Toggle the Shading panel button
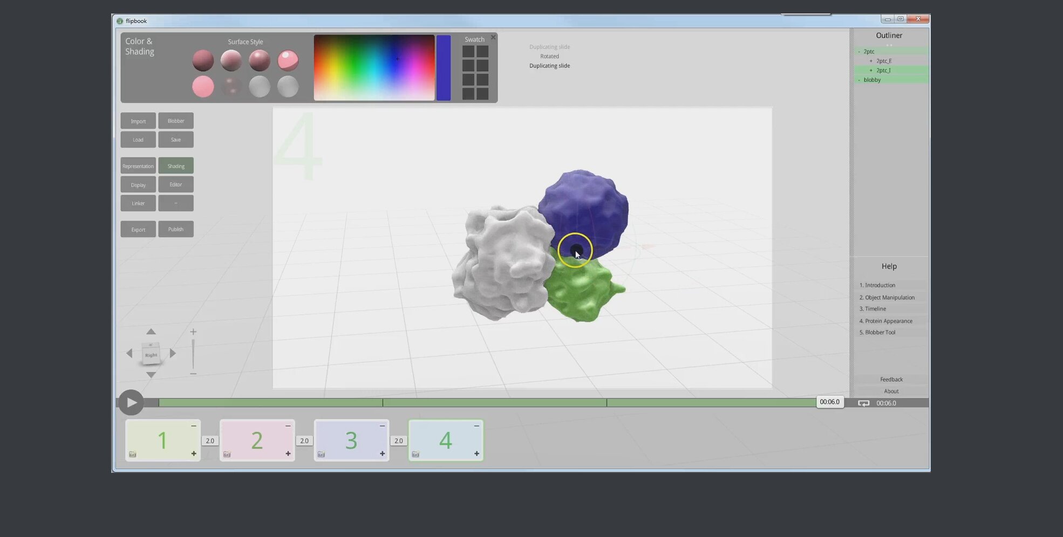 pos(176,166)
